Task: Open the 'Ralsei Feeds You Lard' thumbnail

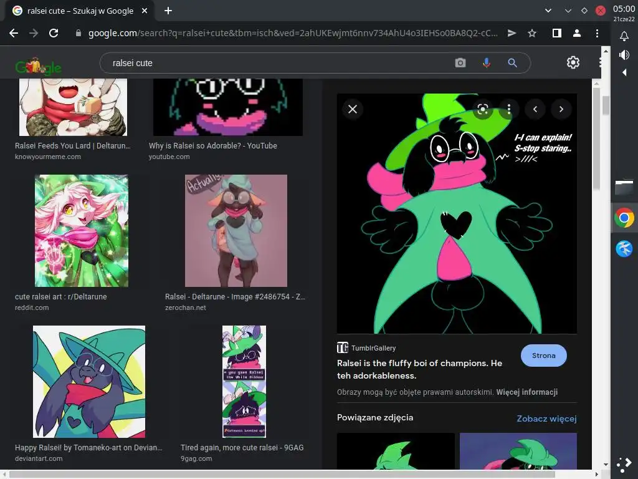Action: 74,107
